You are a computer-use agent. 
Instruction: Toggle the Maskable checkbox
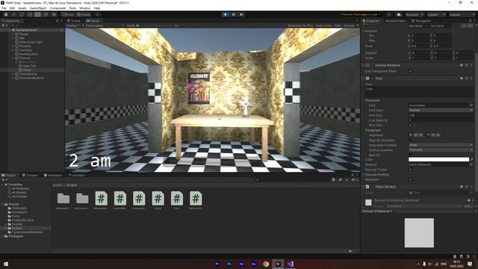(x=410, y=179)
